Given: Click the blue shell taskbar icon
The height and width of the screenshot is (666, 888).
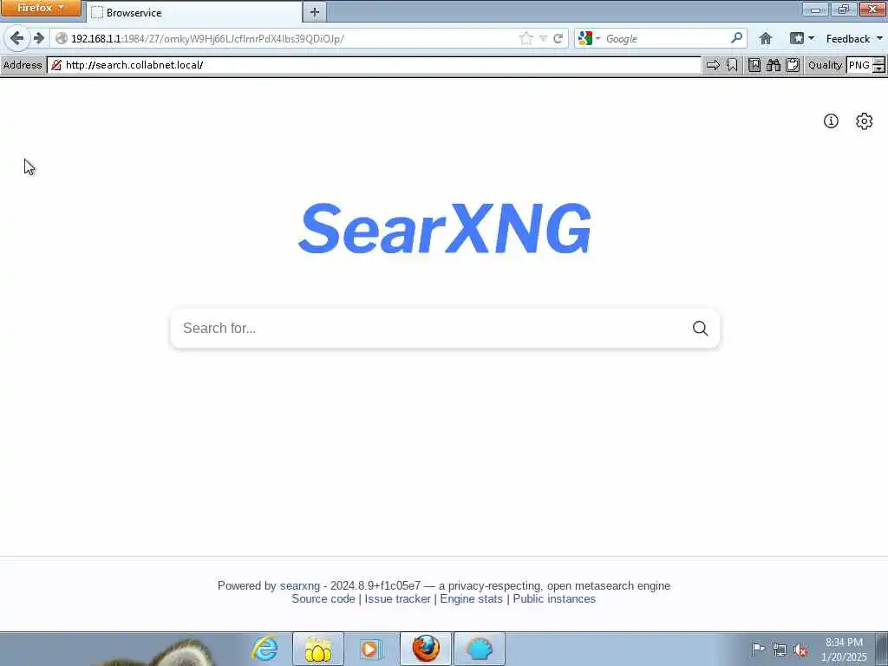Looking at the screenshot, I should pyautogui.click(x=479, y=649).
